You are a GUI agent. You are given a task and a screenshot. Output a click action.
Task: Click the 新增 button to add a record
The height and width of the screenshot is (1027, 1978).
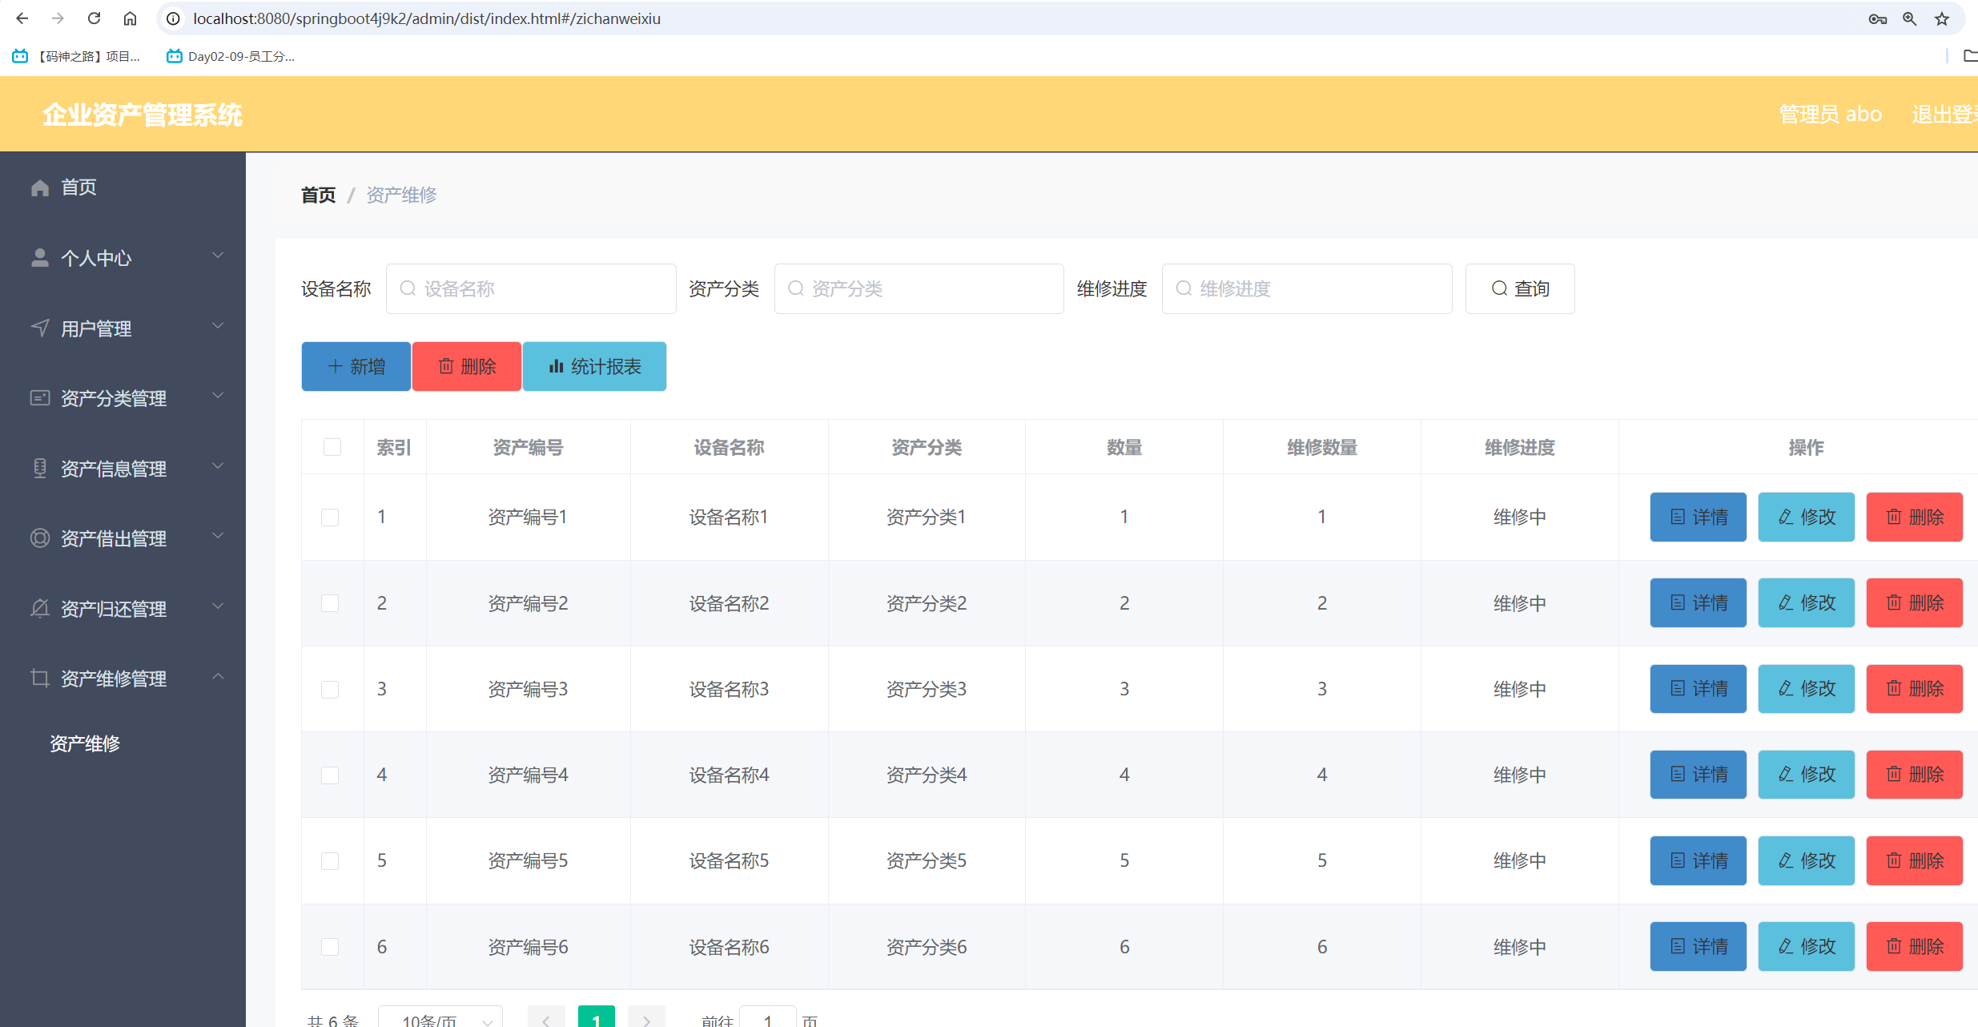(x=356, y=366)
